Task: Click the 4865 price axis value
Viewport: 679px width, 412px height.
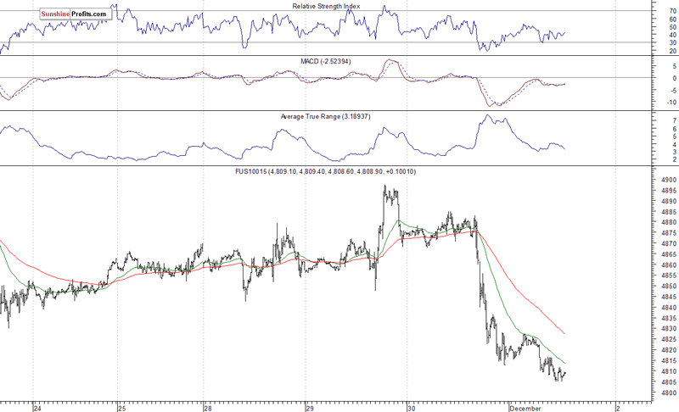Action: 669,254
